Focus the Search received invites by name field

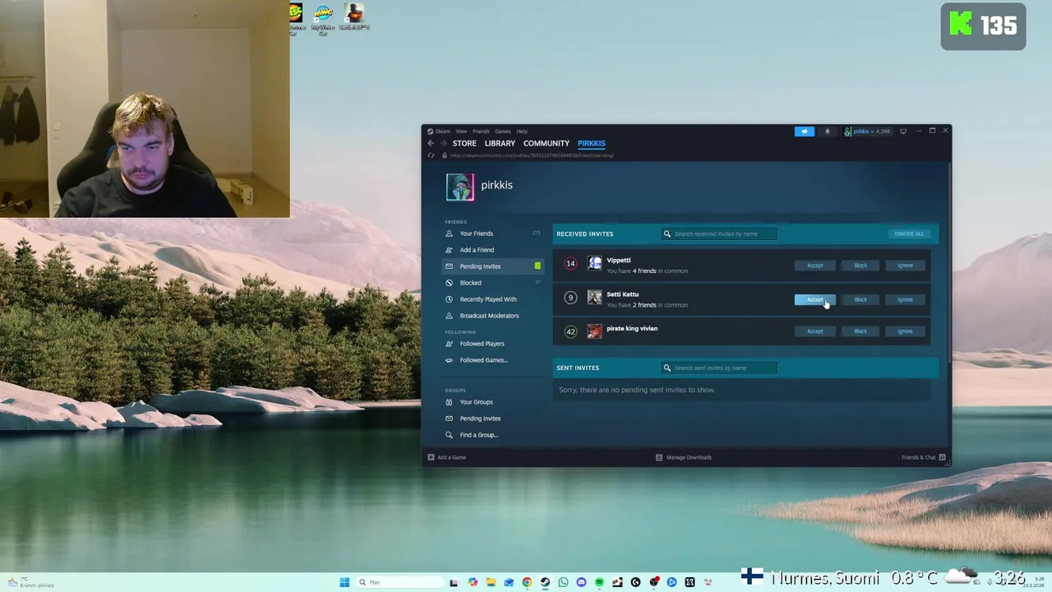pos(719,234)
